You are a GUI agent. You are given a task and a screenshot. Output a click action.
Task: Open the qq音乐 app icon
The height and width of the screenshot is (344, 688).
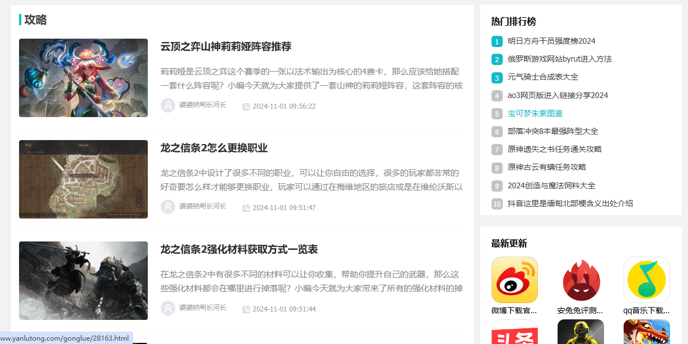pyautogui.click(x=647, y=280)
